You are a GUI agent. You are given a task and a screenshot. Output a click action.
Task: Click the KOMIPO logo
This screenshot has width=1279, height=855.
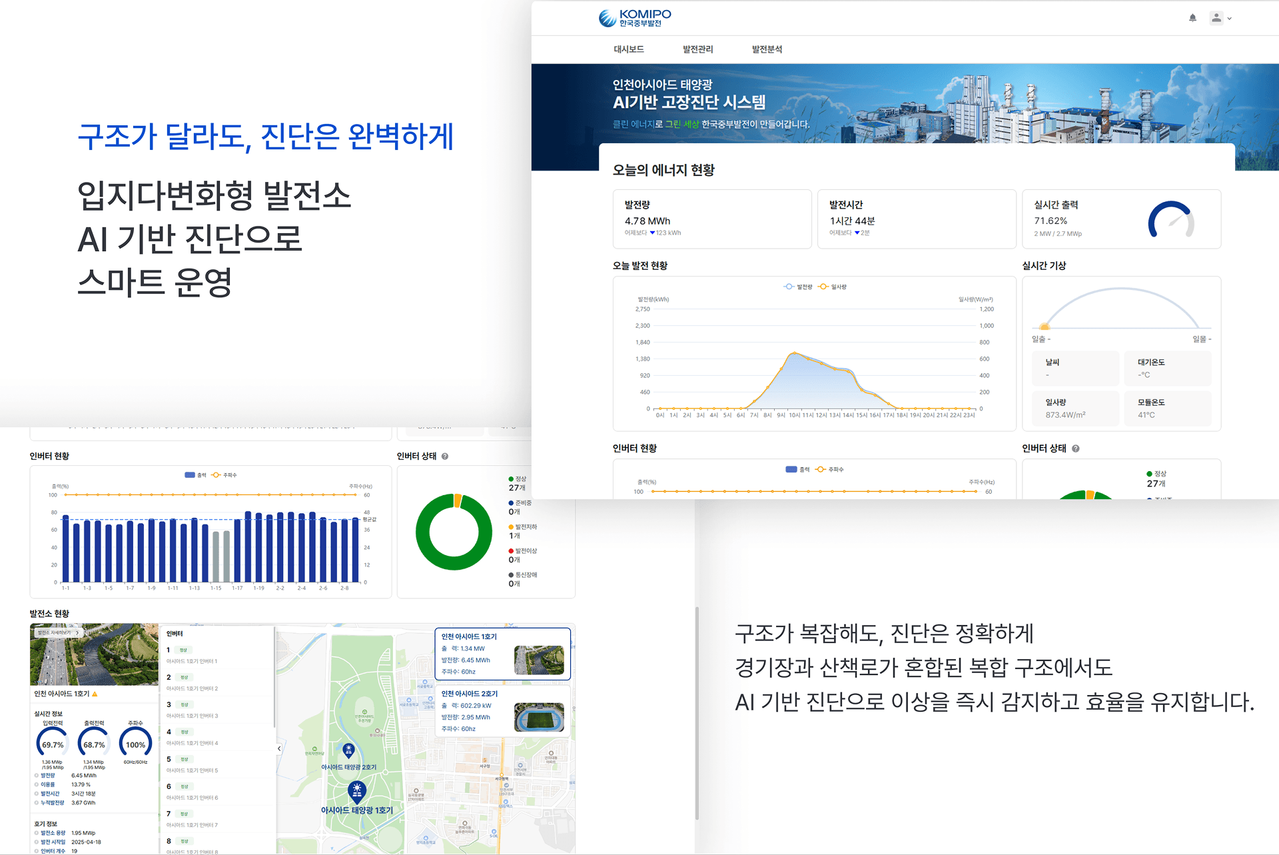635,18
